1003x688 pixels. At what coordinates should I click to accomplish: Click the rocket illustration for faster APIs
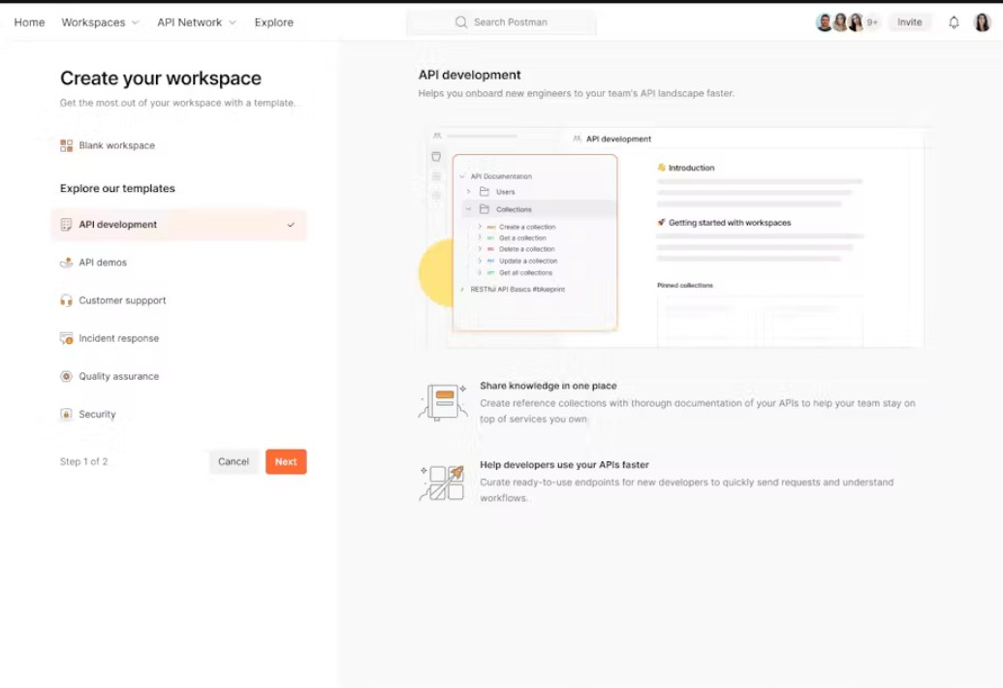coord(441,482)
